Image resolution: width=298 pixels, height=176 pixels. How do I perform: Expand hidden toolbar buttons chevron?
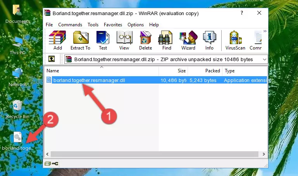[265, 31]
